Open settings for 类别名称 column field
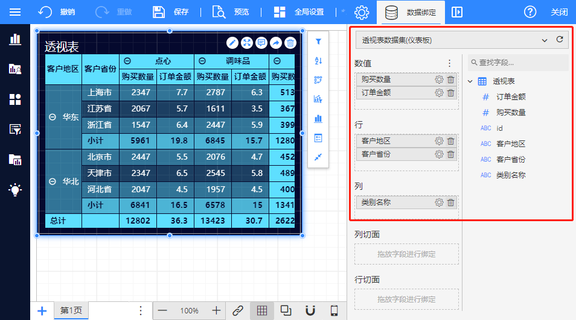 tap(439, 202)
